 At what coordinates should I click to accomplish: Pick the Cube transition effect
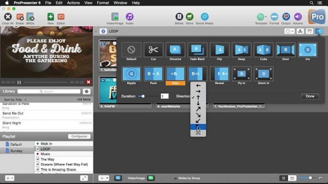[x=263, y=50]
